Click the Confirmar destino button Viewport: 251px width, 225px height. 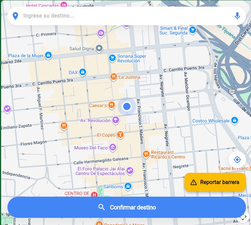click(x=126, y=207)
